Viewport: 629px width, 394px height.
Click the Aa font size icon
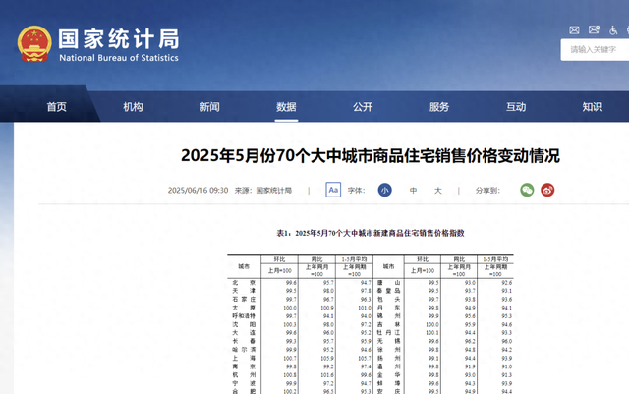[x=333, y=190]
